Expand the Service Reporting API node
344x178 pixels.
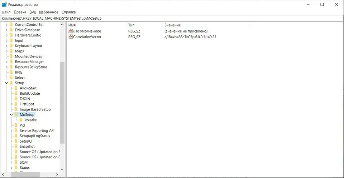(11, 131)
